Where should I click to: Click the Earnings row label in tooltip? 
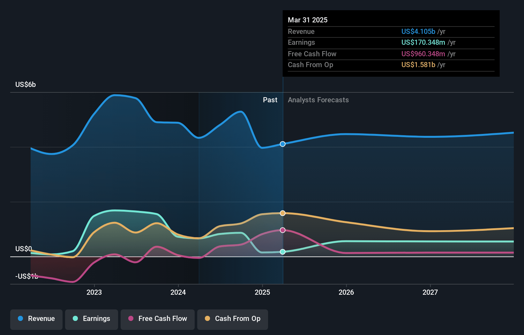pyautogui.click(x=301, y=42)
